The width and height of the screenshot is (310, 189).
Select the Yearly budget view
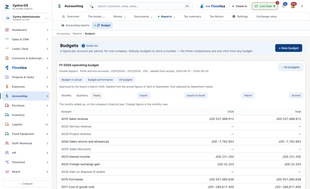(97, 95)
